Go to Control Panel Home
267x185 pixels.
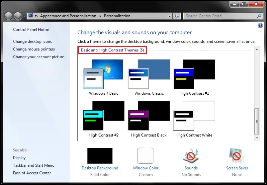(31, 29)
